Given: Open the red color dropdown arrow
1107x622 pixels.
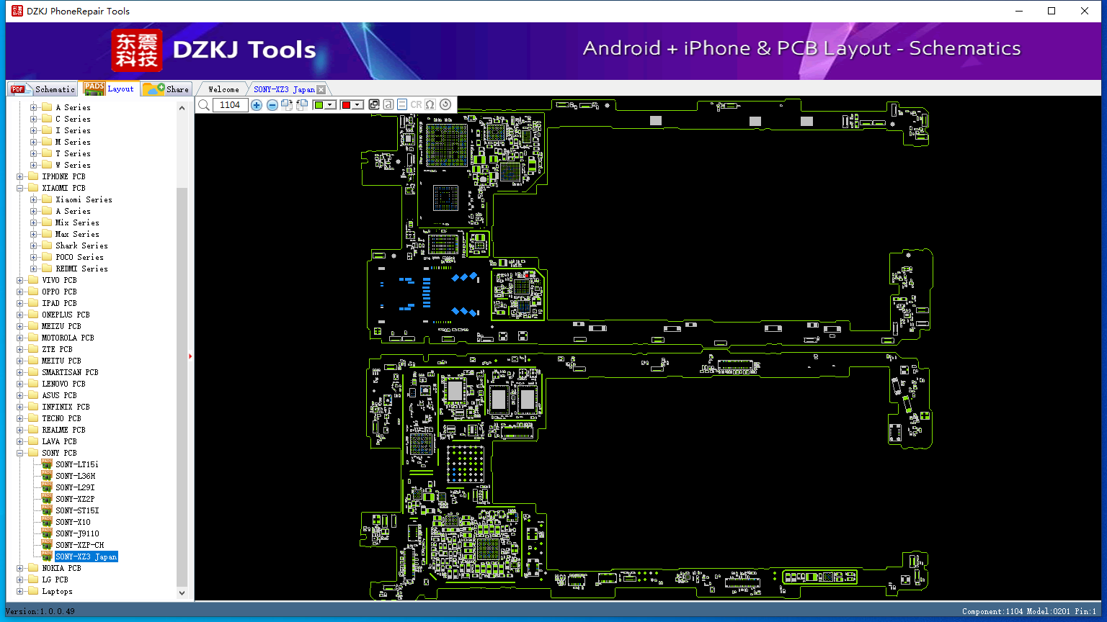Looking at the screenshot, I should tap(357, 105).
